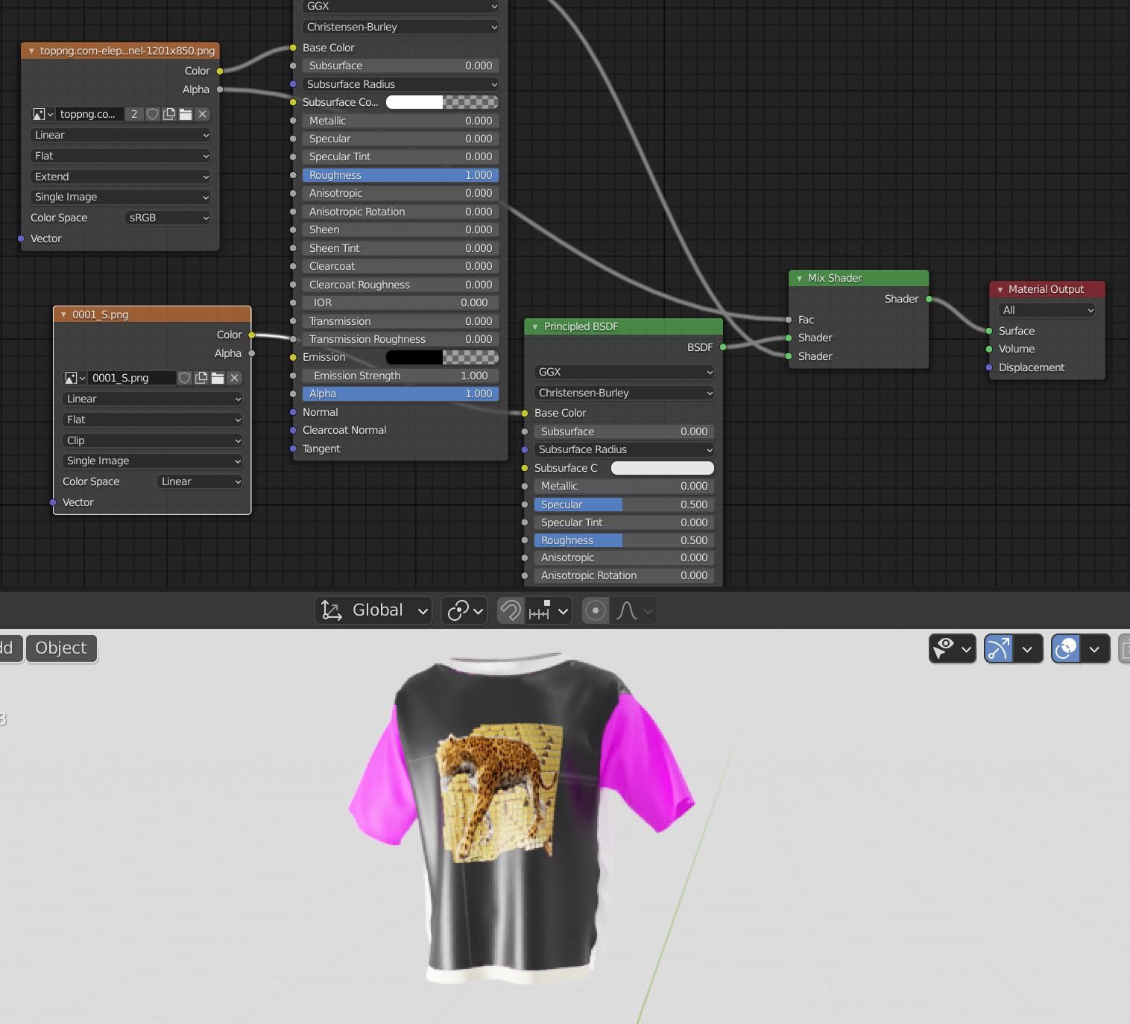1130x1024 pixels.
Task: Open the Subsurface Radius dropdown in upper BSDF
Action: click(400, 84)
